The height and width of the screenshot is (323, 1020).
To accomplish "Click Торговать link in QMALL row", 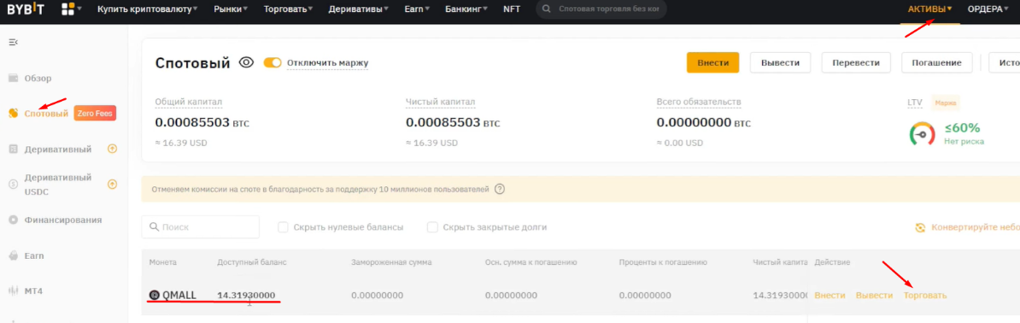I will 925,295.
